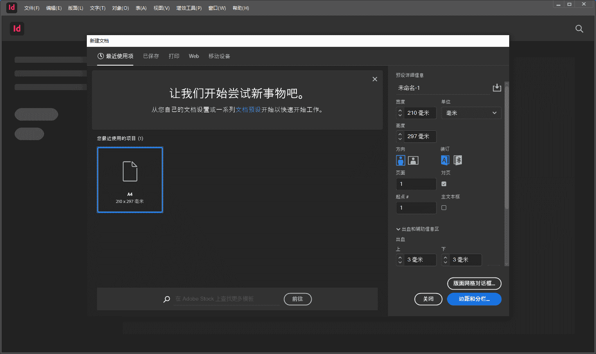596x354 pixels.
Task: Choose right-to-left binding icon
Action: [458, 160]
